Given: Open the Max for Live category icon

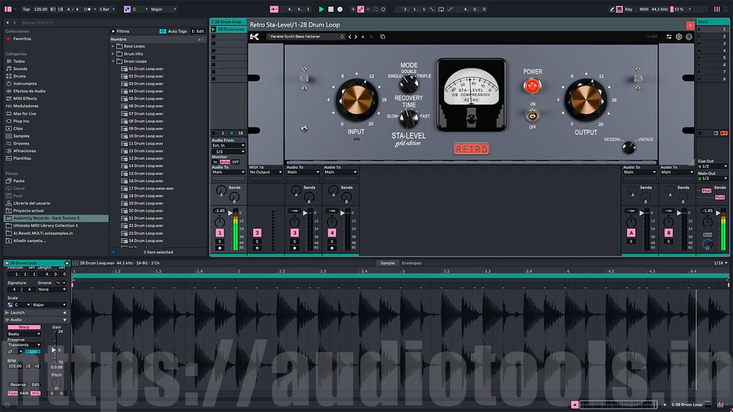Looking at the screenshot, I should (x=9, y=114).
